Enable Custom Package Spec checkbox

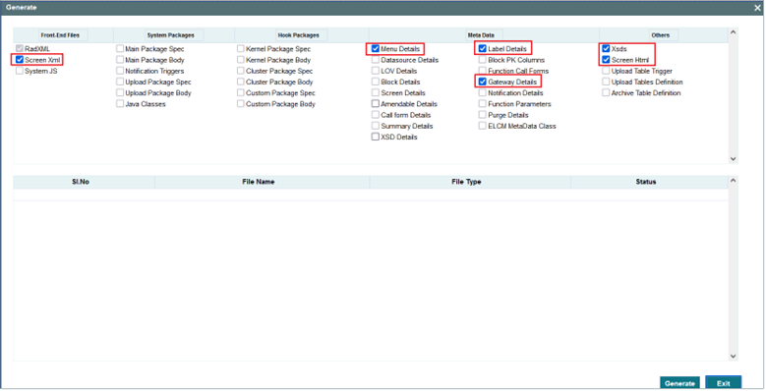click(x=240, y=93)
